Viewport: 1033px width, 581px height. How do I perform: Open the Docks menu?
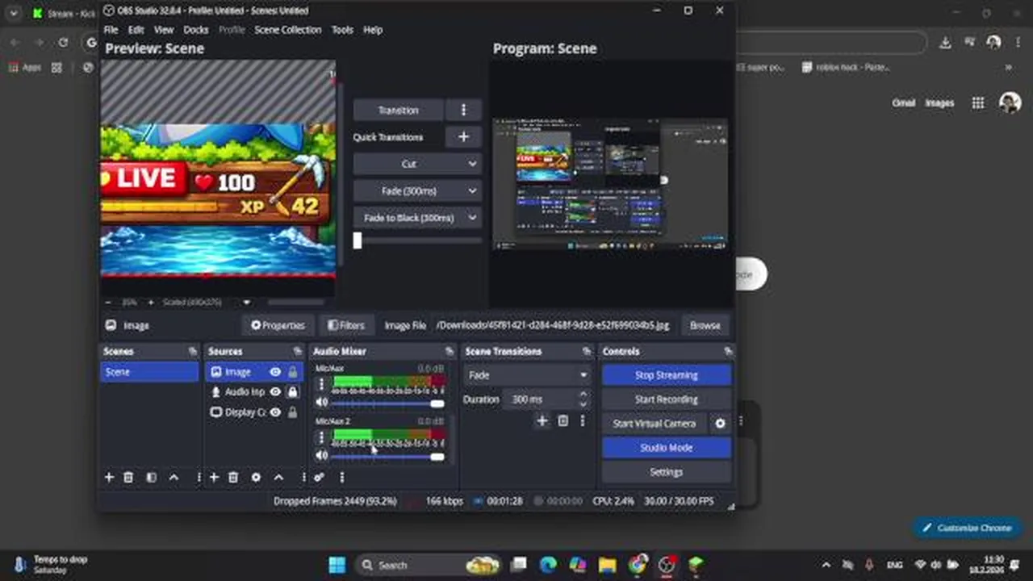[196, 30]
